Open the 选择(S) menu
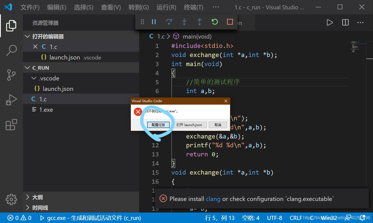 [83, 7]
